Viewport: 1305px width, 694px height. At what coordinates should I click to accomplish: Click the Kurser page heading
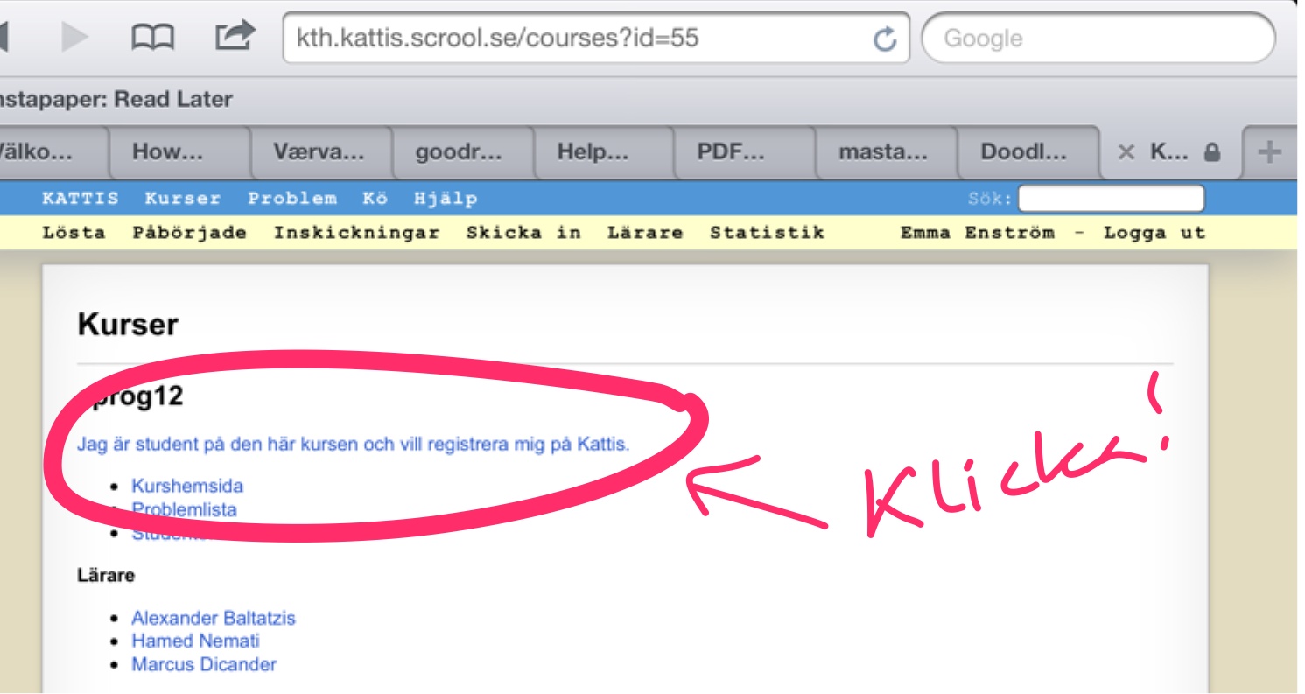click(x=128, y=325)
